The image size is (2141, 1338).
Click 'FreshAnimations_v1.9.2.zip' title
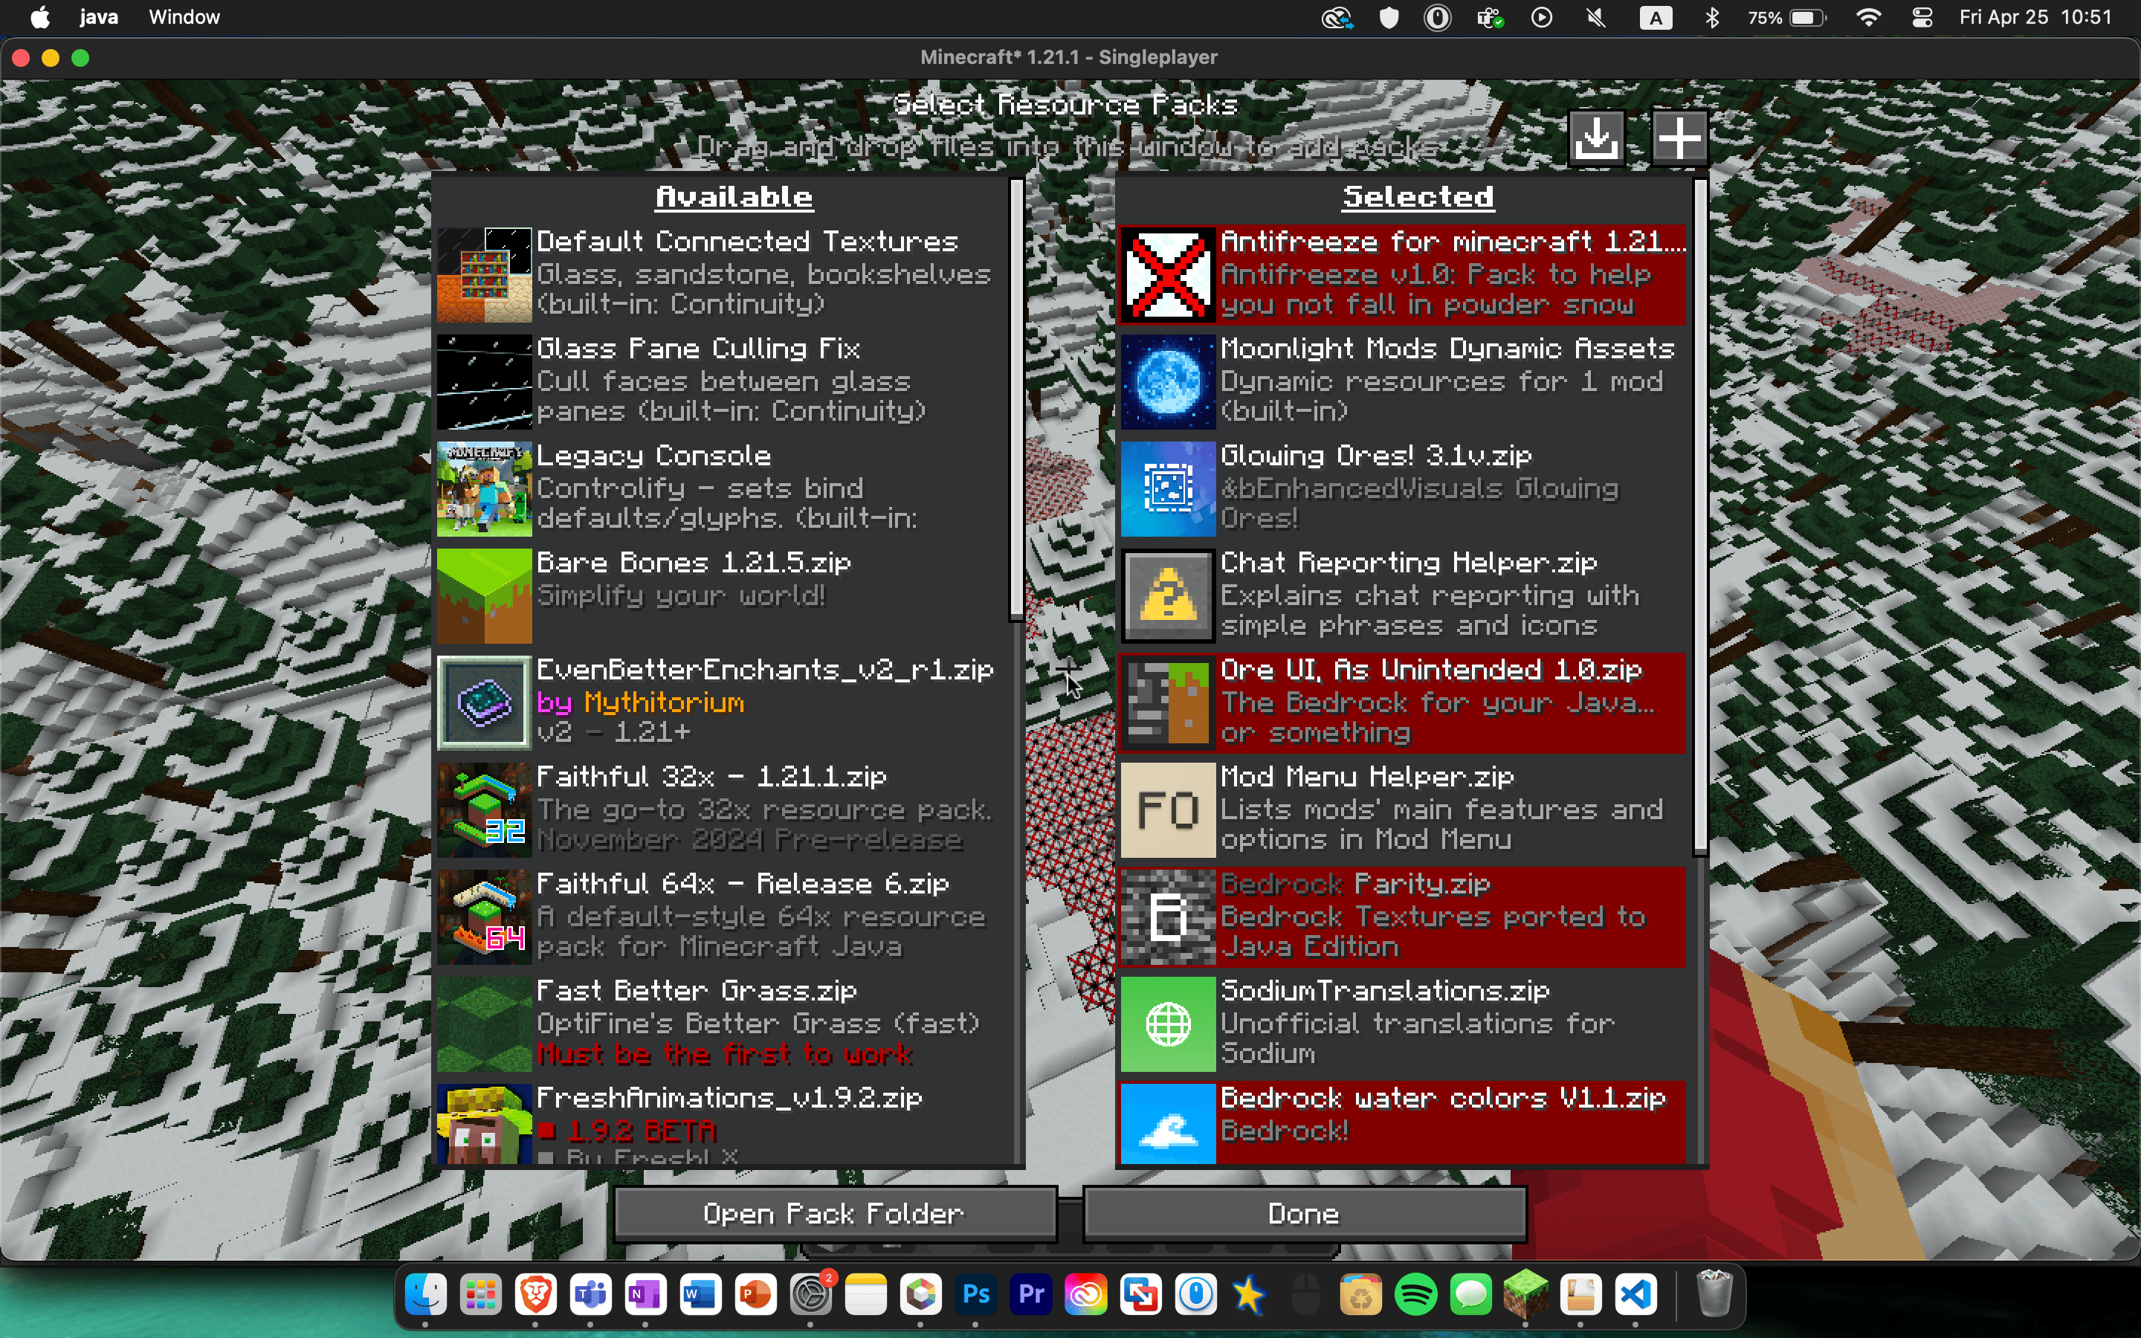pos(729,1098)
